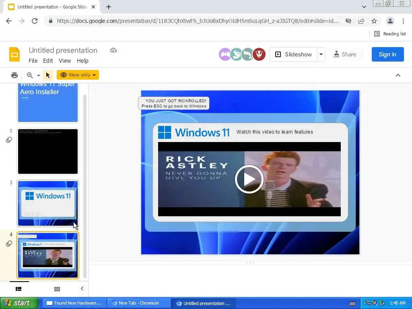Screen dimensions: 412x309
Task: Reload the page
Action: (35, 21)
